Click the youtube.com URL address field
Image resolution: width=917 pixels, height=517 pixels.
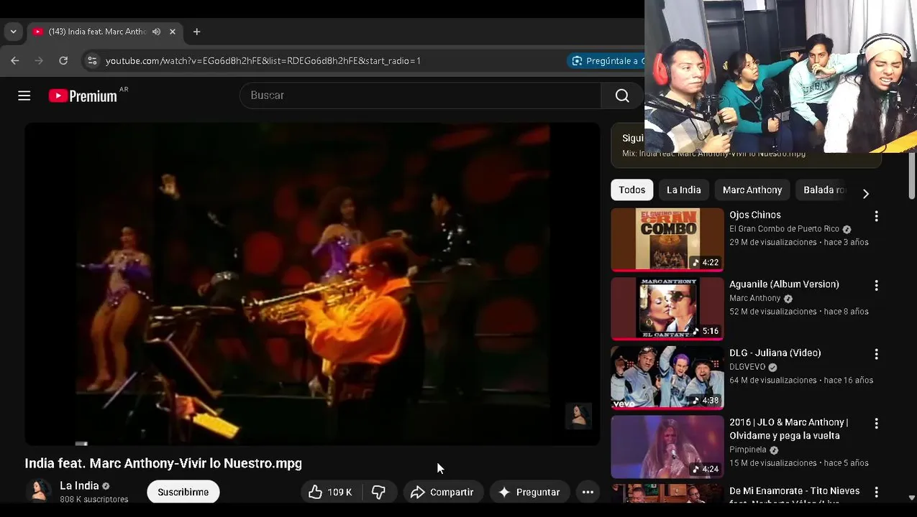pyautogui.click(x=263, y=61)
